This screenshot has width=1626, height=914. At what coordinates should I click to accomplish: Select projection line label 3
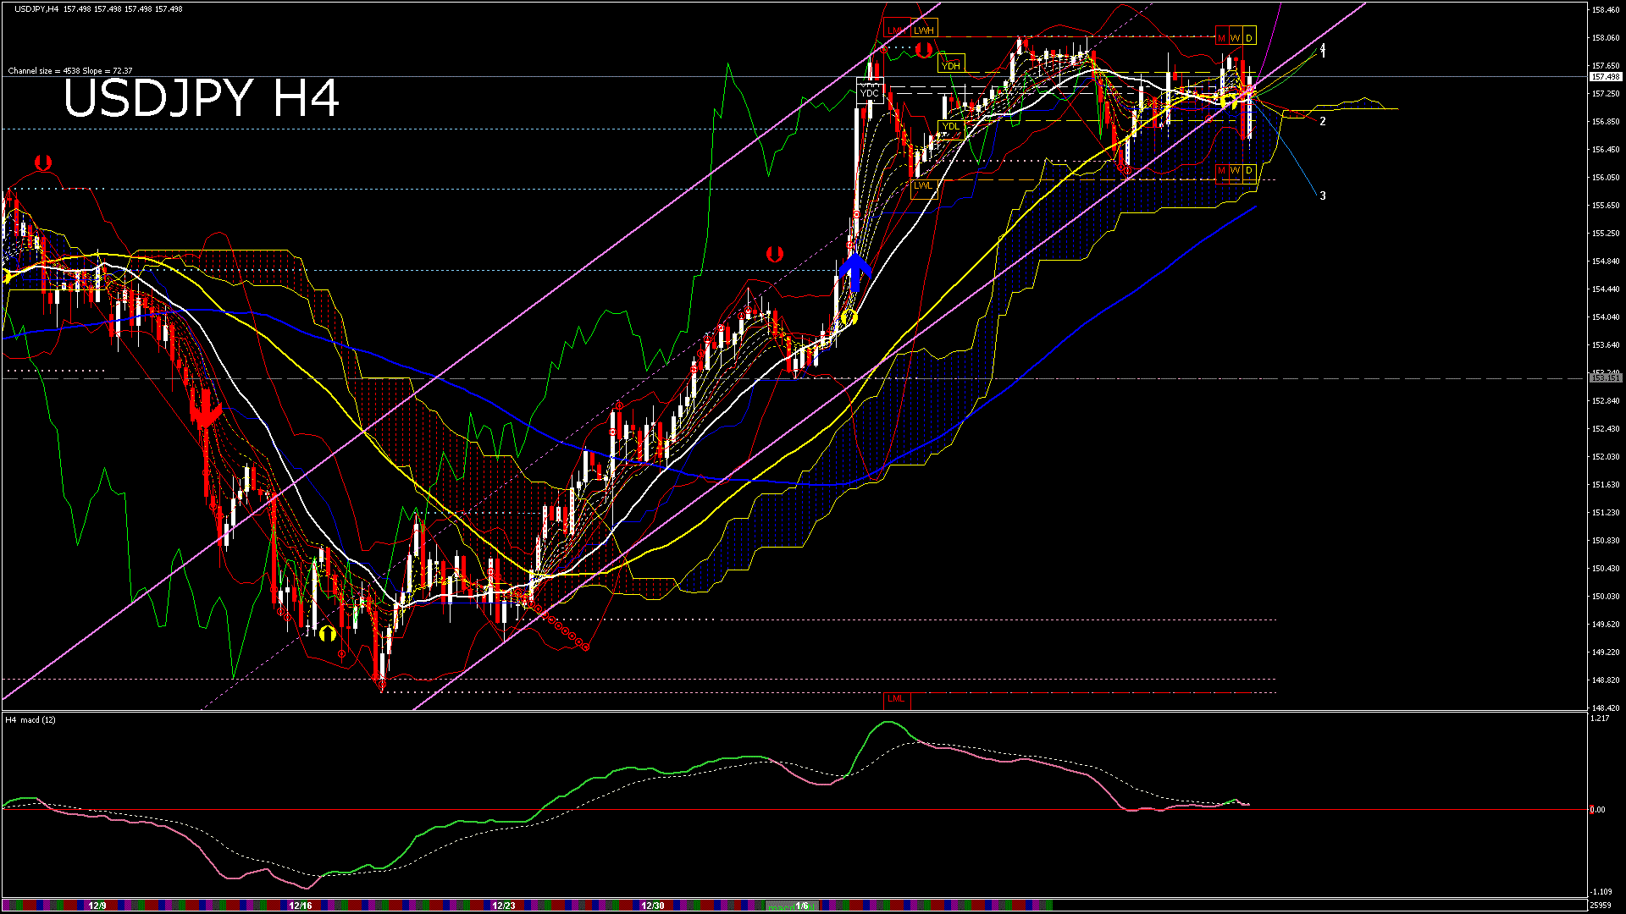click(1322, 195)
